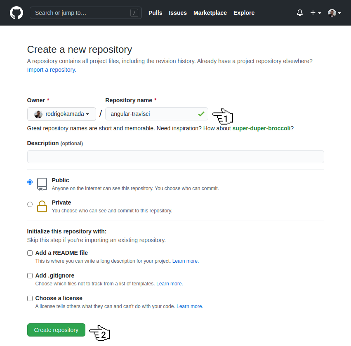Click the green checkmark in name field

(201, 114)
